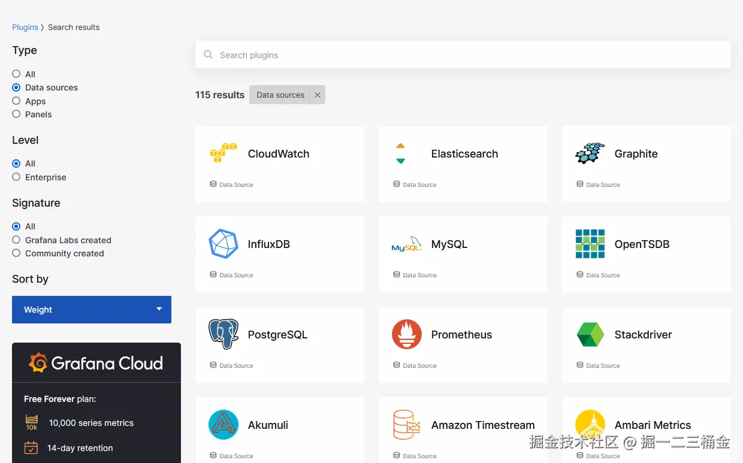Select the All radio under Level

[x=16, y=164]
